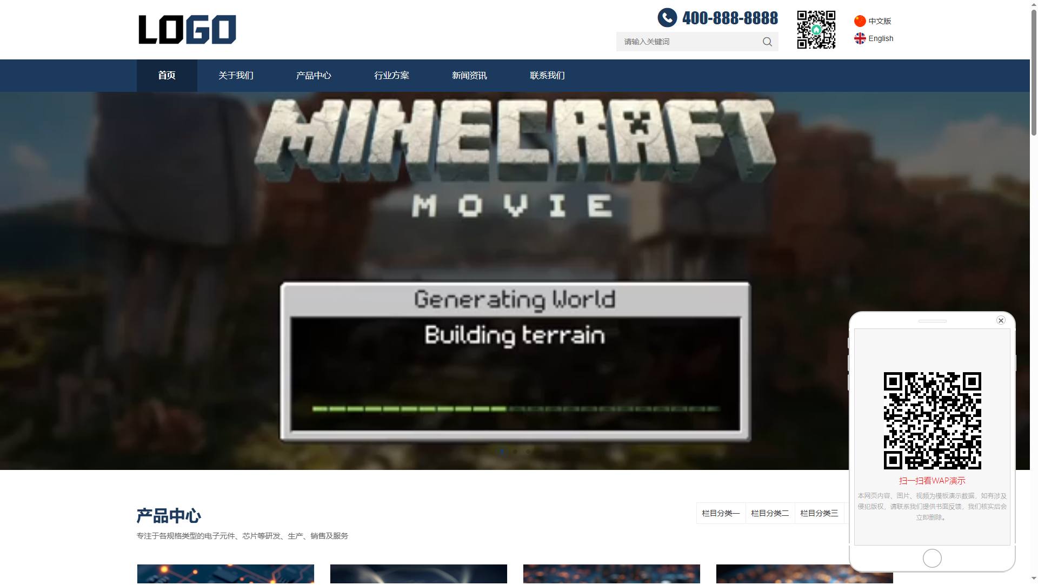Click the header QR code image
The width and height of the screenshot is (1038, 585).
click(x=816, y=30)
